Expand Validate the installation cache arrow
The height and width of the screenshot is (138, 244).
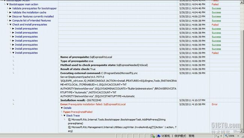[10, 12]
